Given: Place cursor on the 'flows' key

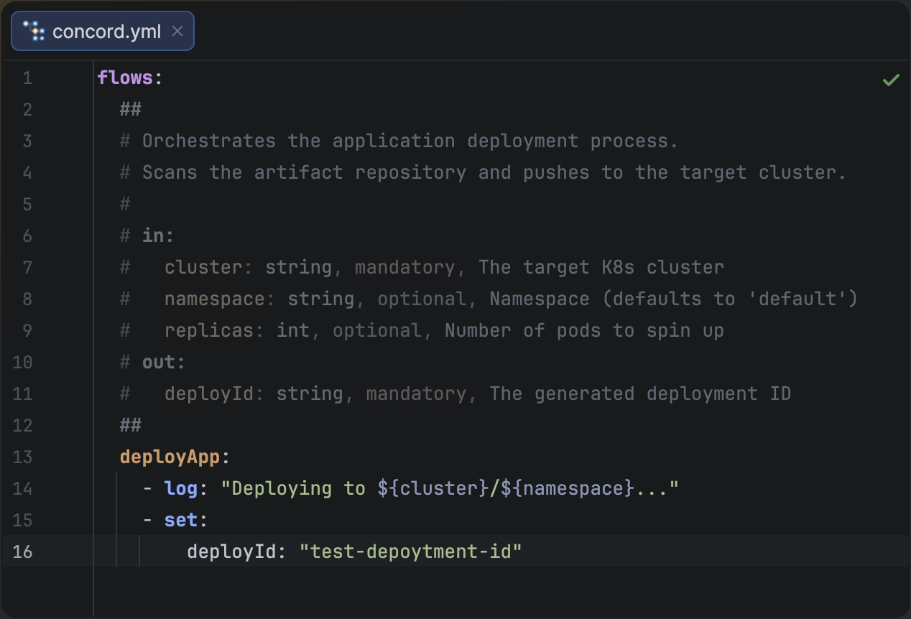Looking at the screenshot, I should [125, 78].
